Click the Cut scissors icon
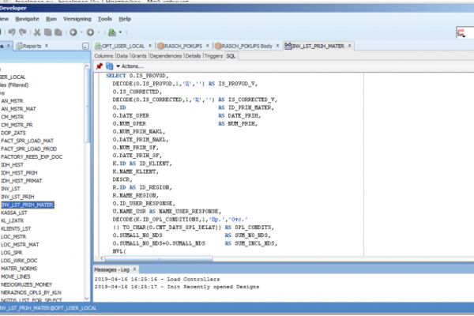The height and width of the screenshot is (316, 474). tap(37, 32)
